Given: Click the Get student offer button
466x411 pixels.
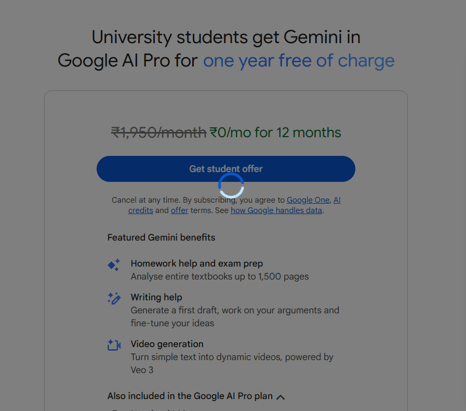Looking at the screenshot, I should 226,169.
